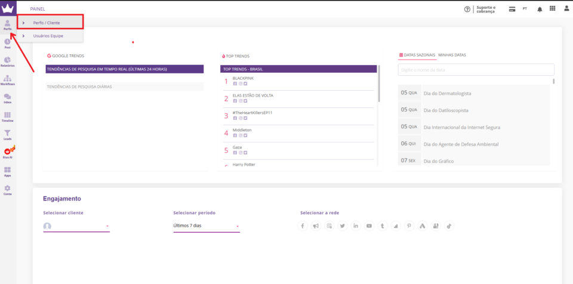The image size is (573, 284).
Task: Click the notifications bell icon
Action: click(540, 9)
